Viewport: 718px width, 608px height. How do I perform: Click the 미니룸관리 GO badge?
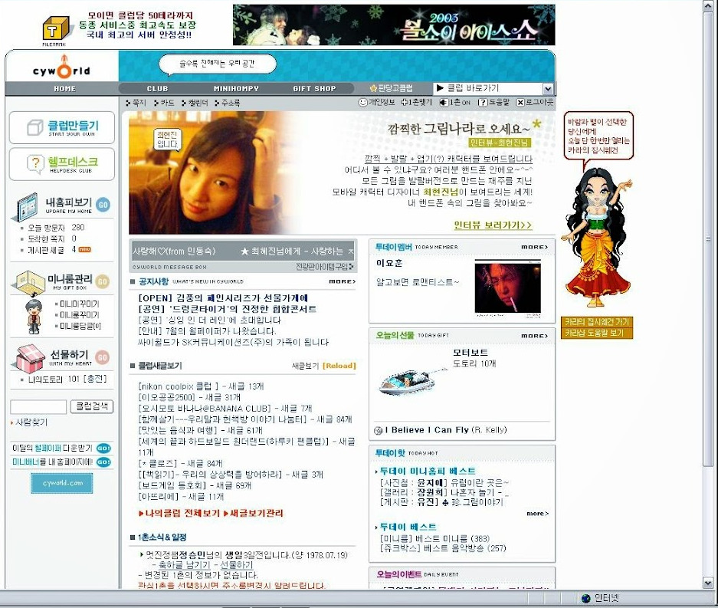click(103, 281)
